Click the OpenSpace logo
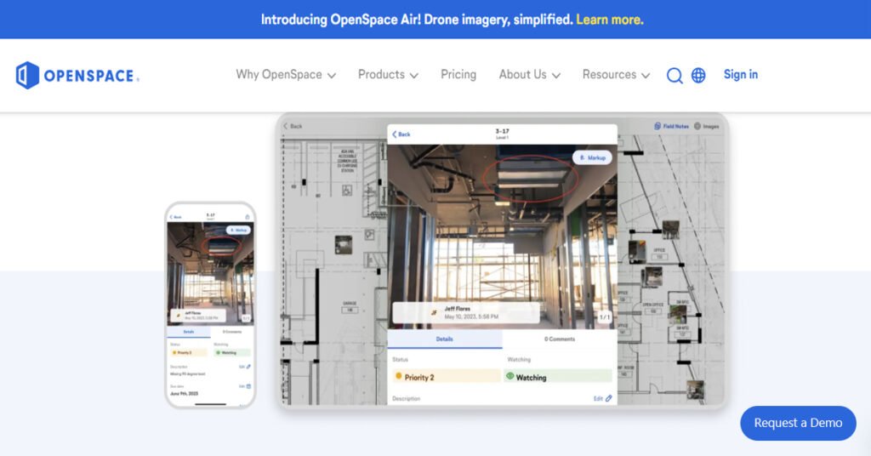Viewport: 871px width, 456px height. point(77,75)
